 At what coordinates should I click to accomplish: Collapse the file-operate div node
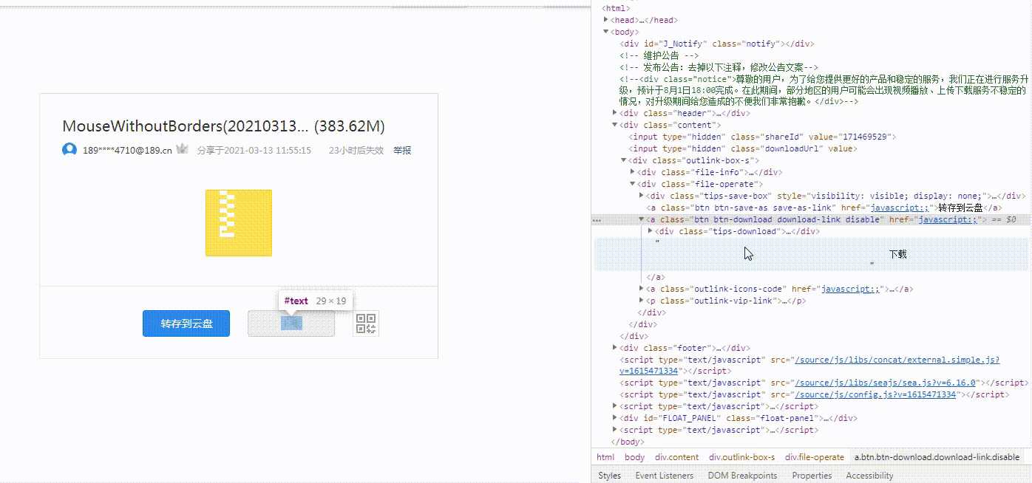click(633, 184)
